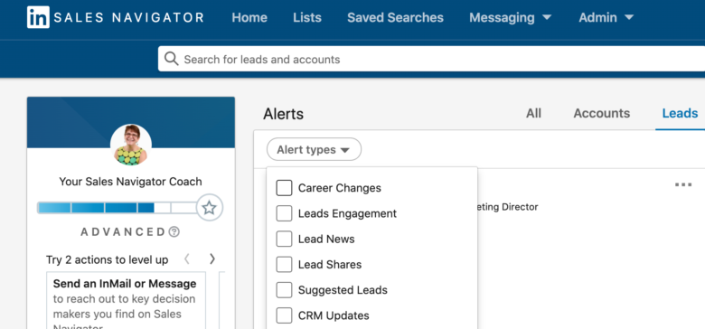Check the Suggested Leads checkbox

[284, 290]
